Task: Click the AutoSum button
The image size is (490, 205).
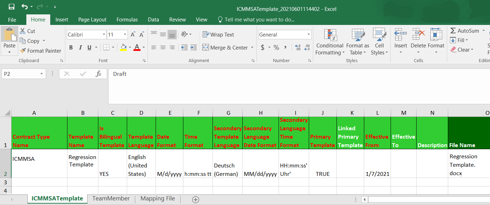Action: pyautogui.click(x=465, y=31)
